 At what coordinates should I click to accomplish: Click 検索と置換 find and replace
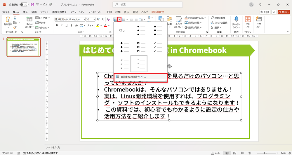coord(218,18)
